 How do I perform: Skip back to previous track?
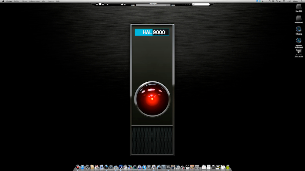coord(97,4)
